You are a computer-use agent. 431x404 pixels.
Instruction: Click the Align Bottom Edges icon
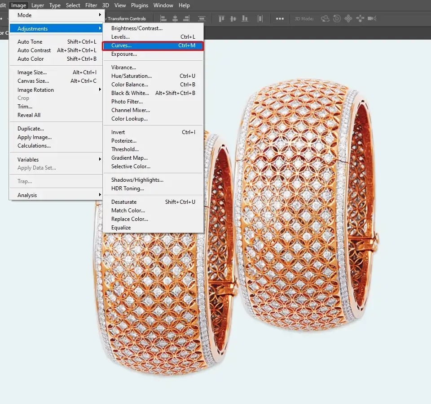[x=245, y=18]
